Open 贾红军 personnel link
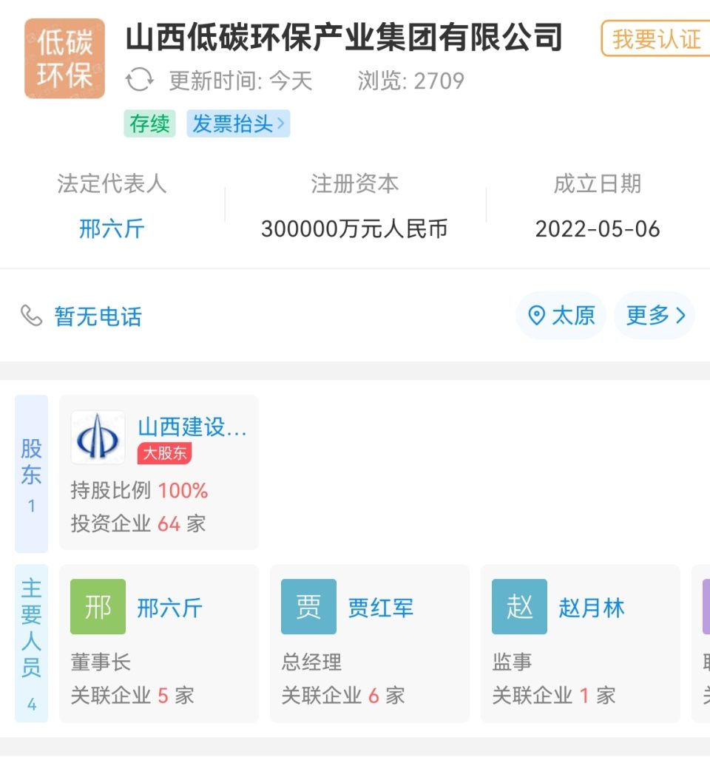 tap(380, 608)
